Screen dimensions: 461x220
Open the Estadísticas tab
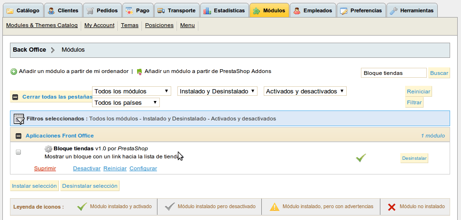pos(224,10)
